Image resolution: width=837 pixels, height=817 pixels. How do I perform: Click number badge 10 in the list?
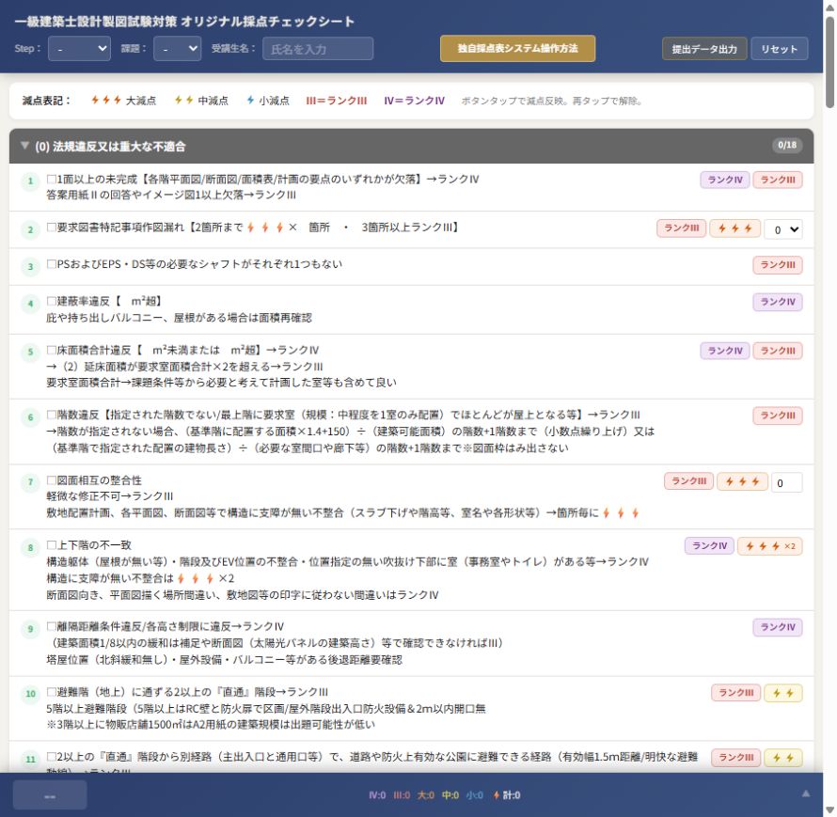pos(30,694)
